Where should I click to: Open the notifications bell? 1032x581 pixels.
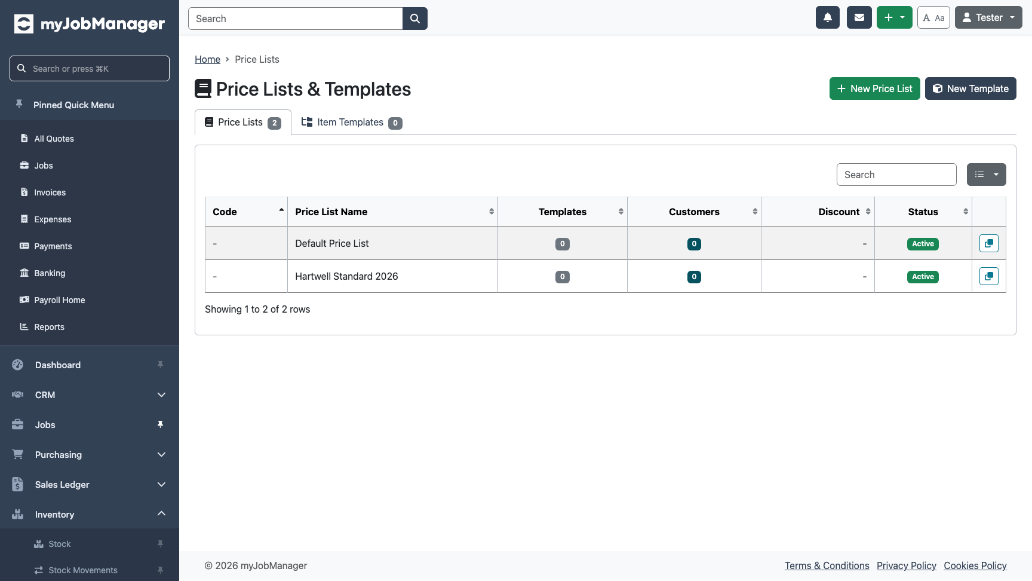[x=828, y=17]
